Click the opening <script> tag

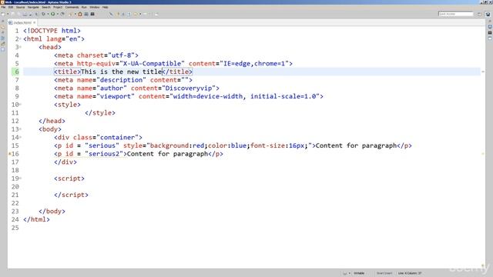(x=69, y=179)
